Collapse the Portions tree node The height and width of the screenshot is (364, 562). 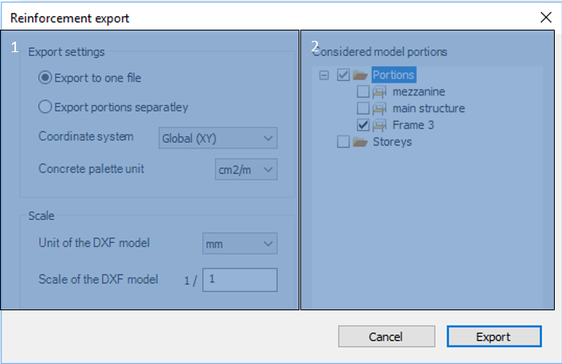(x=324, y=75)
